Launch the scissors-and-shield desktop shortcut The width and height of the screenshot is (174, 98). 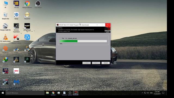(16, 50)
